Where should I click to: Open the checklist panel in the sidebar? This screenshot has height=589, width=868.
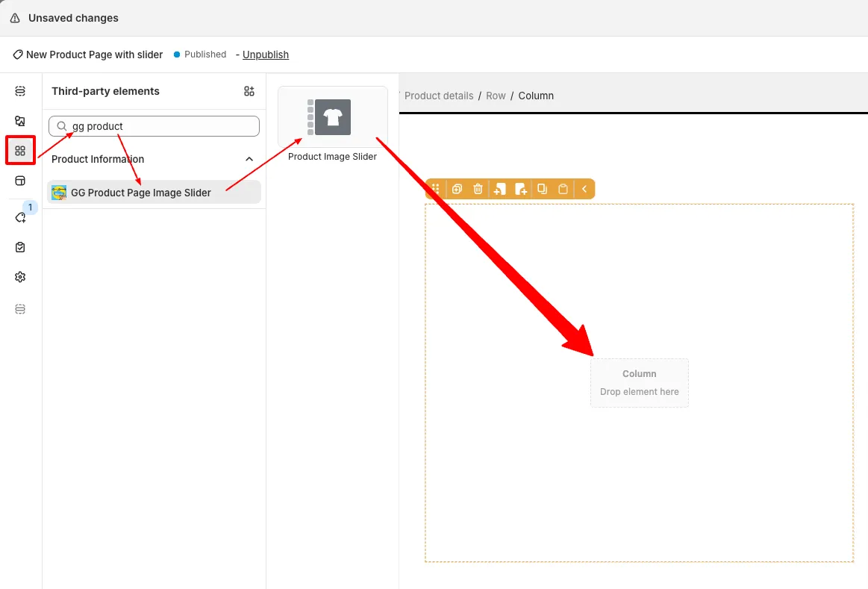[20, 246]
